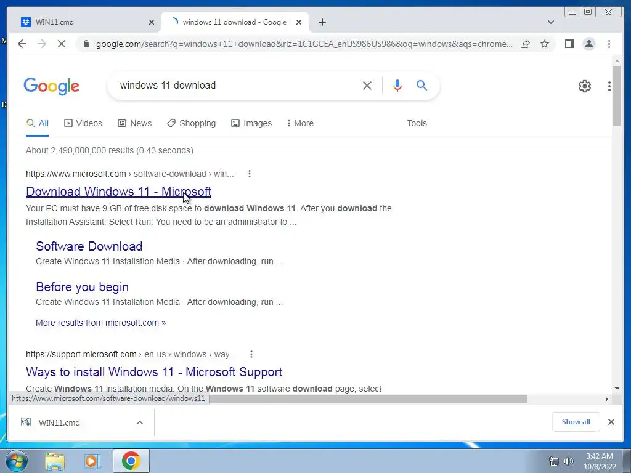Click the Chrome taskbar icon
Image resolution: width=631 pixels, height=473 pixels.
pyautogui.click(x=131, y=461)
